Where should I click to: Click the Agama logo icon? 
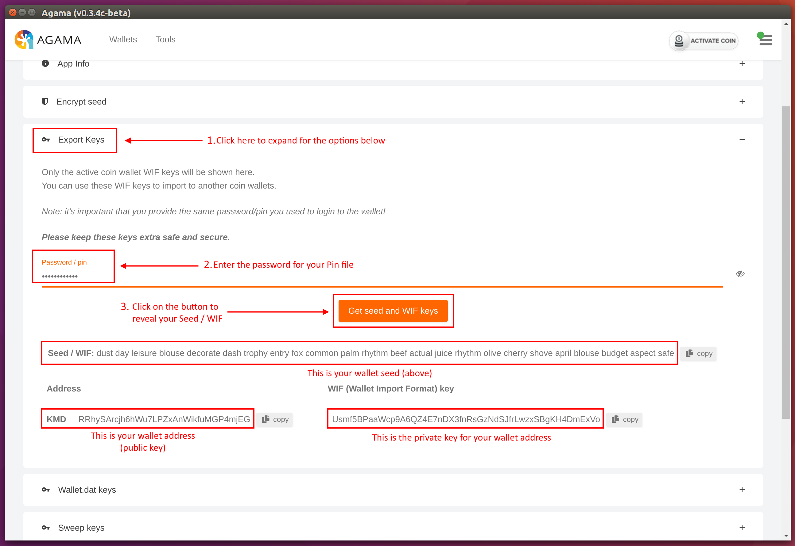point(24,40)
